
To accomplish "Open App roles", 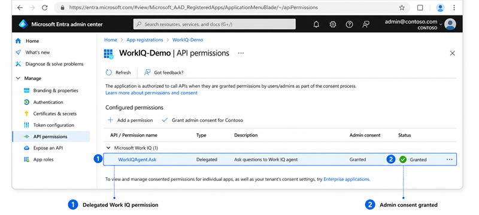I will click(x=43, y=159).
